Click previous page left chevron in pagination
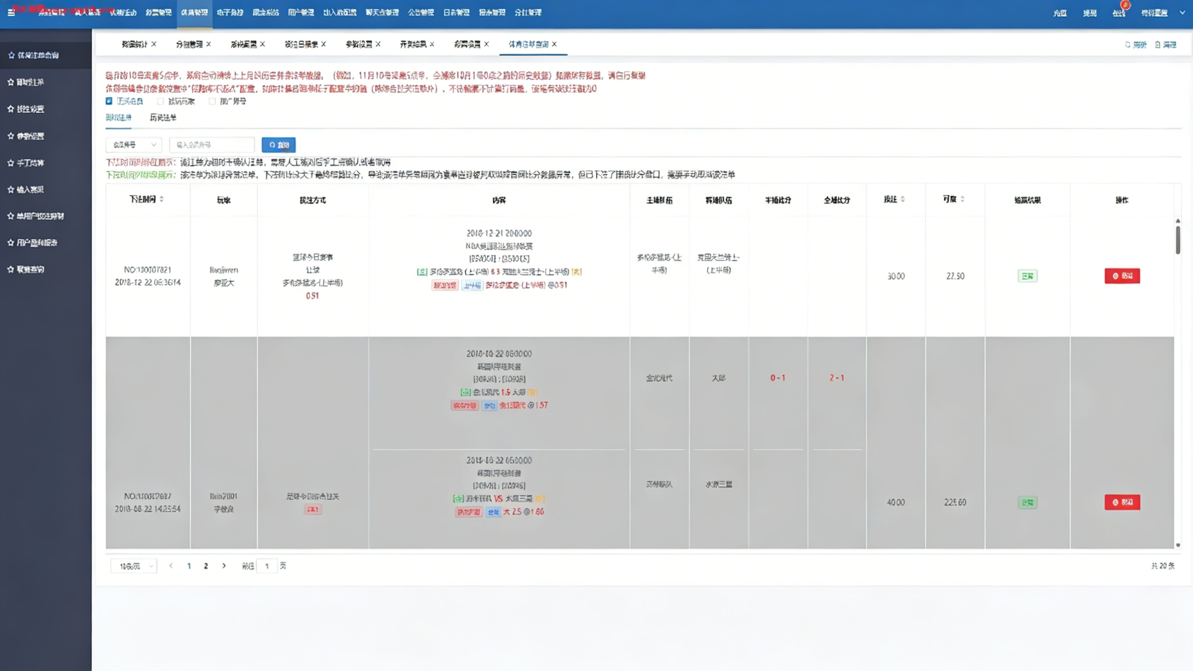 click(171, 566)
